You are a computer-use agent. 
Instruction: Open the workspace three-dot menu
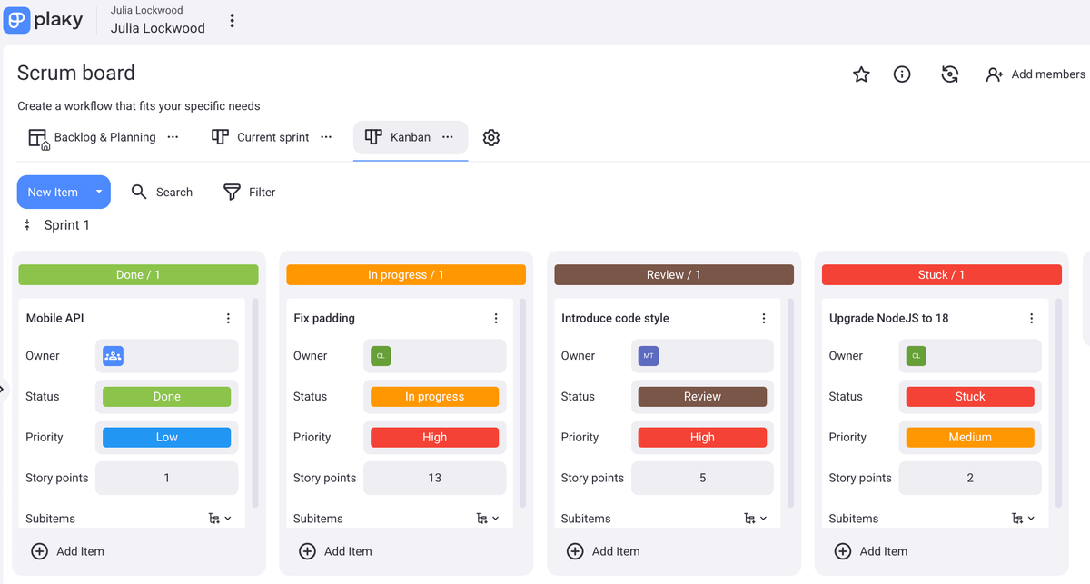coord(233,20)
